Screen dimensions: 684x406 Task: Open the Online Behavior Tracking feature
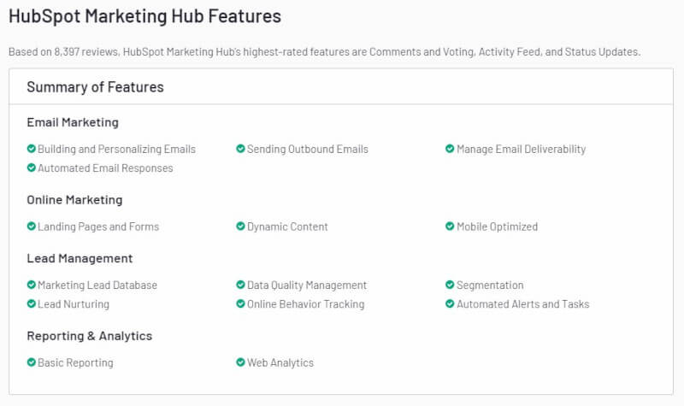pyautogui.click(x=305, y=304)
